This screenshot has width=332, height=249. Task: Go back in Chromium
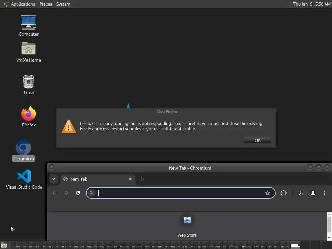pos(54,193)
